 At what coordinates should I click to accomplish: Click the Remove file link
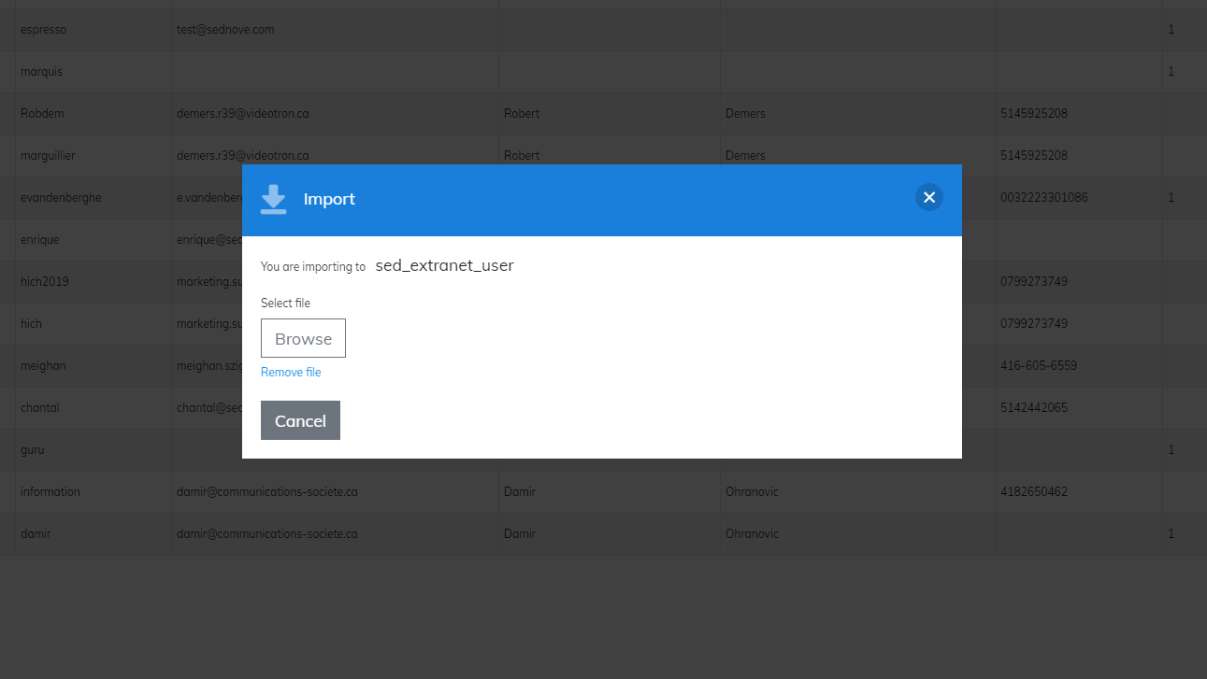pos(290,372)
